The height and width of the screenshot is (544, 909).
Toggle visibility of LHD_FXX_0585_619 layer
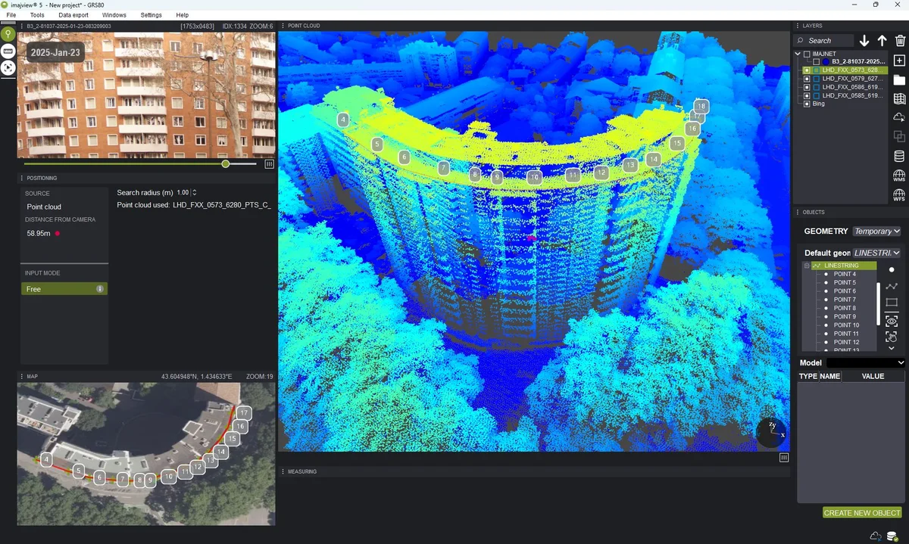pyautogui.click(x=807, y=95)
